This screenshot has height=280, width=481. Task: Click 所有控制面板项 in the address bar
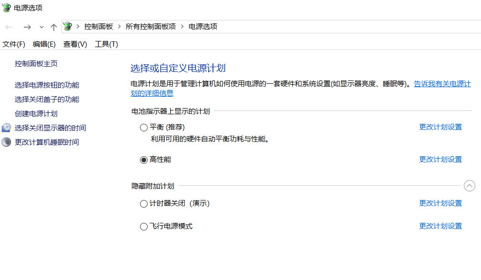click(150, 27)
